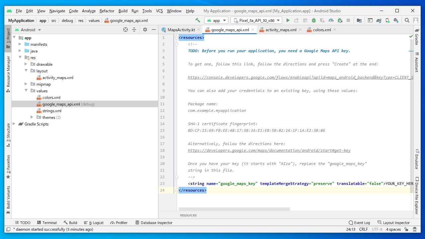Open the Android project view dropdown

click(28, 30)
